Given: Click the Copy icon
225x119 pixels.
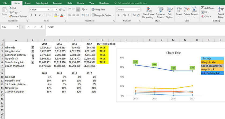Looking at the screenshot, I should 10,12.
